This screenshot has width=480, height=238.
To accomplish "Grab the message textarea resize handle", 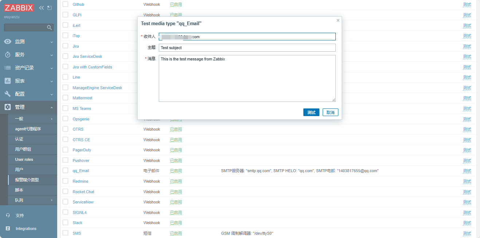I will coord(333,99).
